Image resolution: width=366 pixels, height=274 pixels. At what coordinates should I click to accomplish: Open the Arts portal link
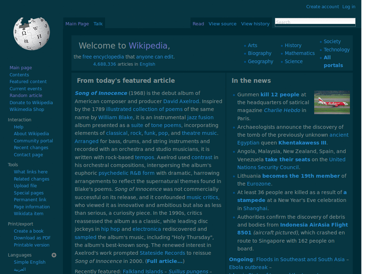click(x=253, y=45)
